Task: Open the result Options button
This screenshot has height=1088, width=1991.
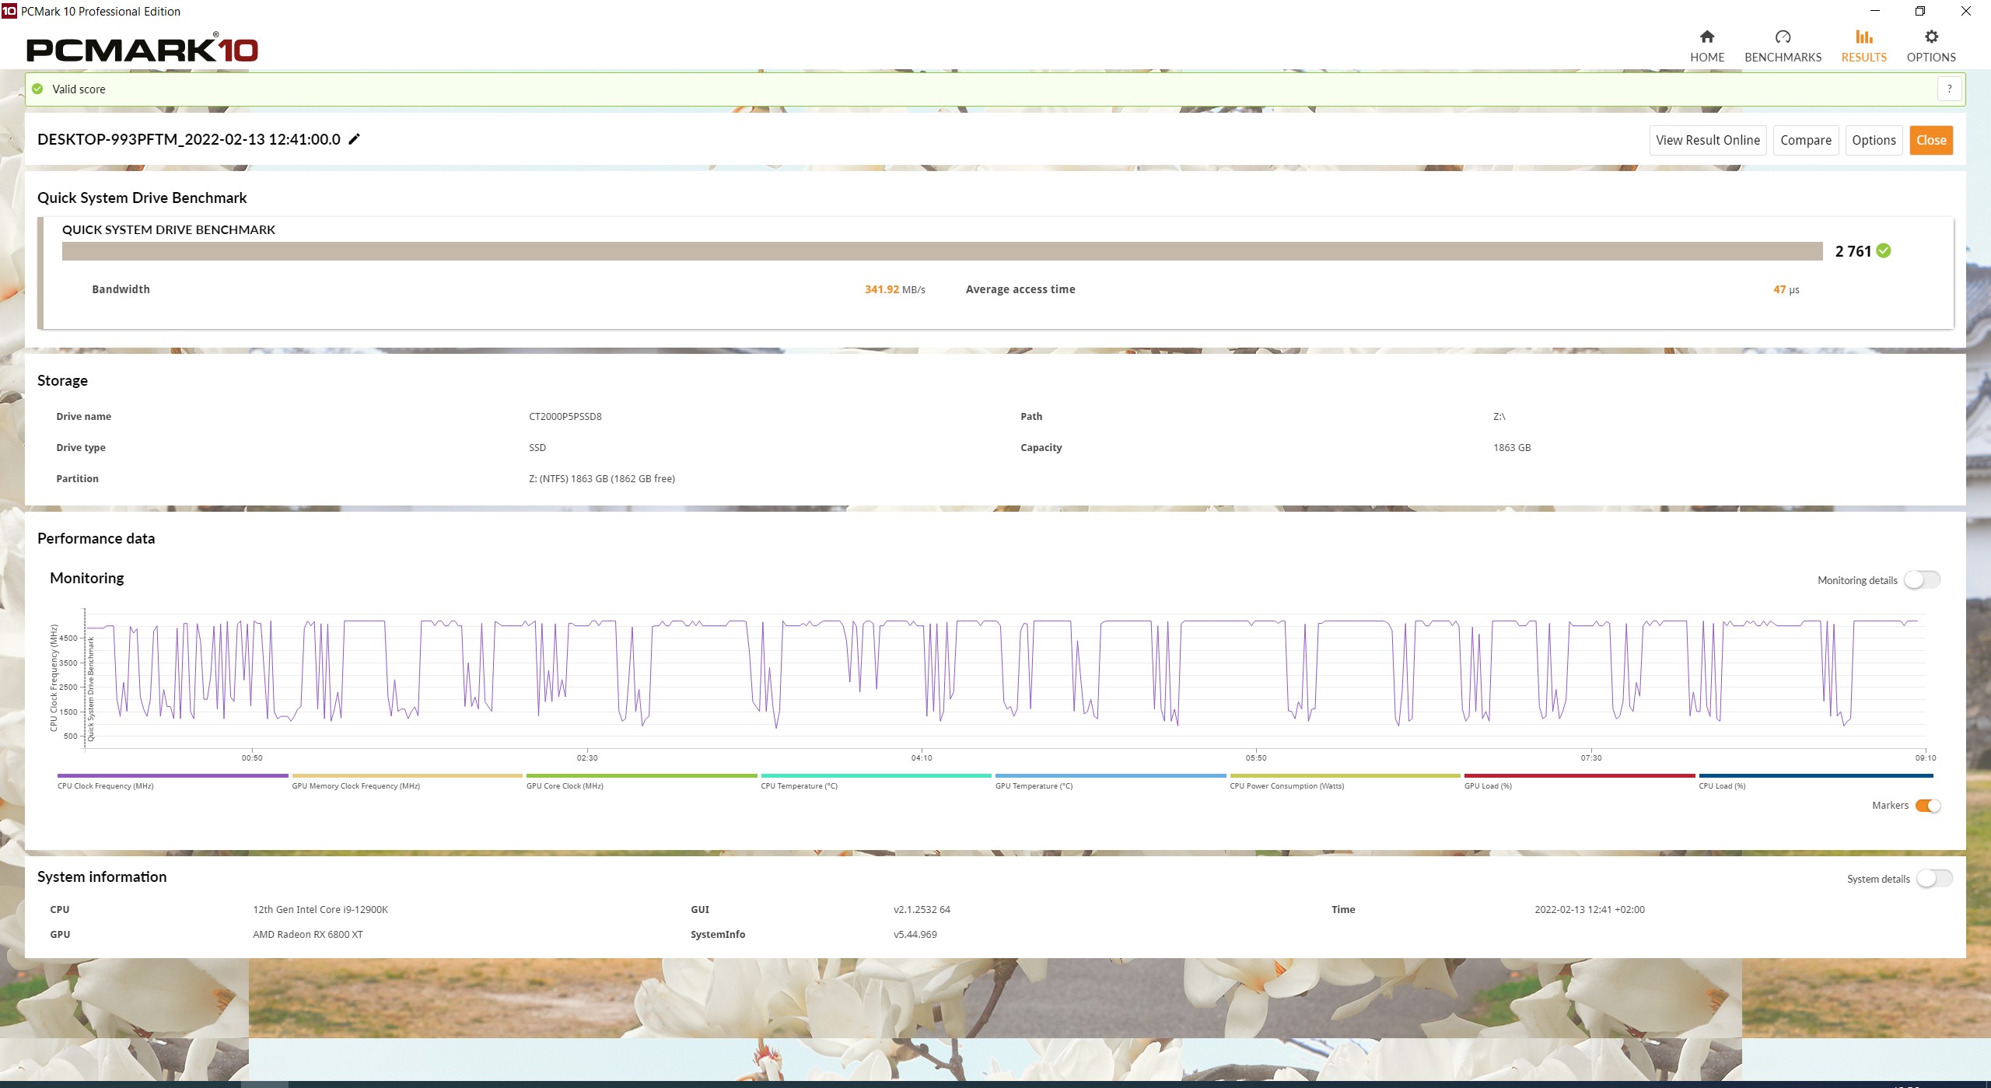Action: [1873, 140]
